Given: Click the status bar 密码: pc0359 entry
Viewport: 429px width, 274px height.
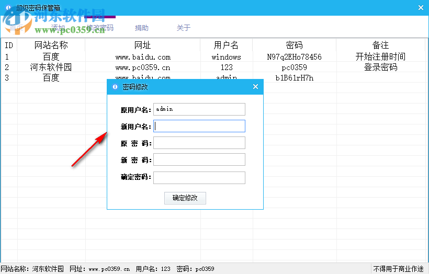Looking at the screenshot, I should pyautogui.click(x=195, y=269).
